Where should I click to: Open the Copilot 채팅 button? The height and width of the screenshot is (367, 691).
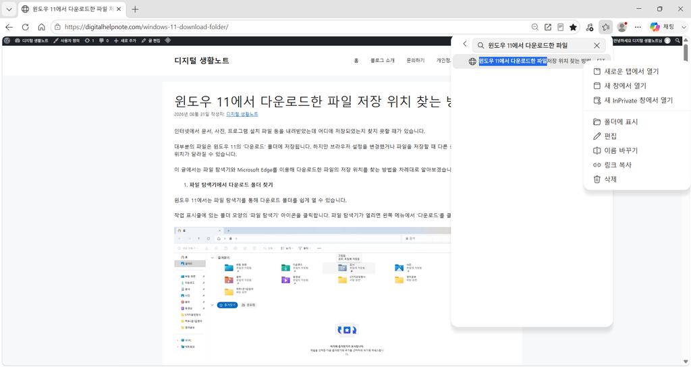663,27
